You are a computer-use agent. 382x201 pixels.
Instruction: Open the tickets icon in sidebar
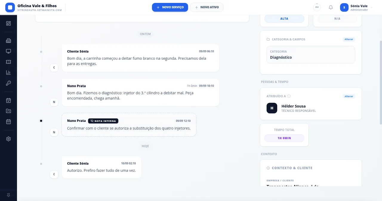pyautogui.click(x=8, y=62)
